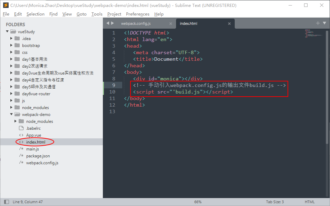Click the FOLDERS sidebar heading
330x206 pixels.
click(x=16, y=24)
